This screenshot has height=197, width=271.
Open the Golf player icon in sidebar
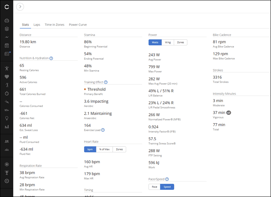[7, 85]
